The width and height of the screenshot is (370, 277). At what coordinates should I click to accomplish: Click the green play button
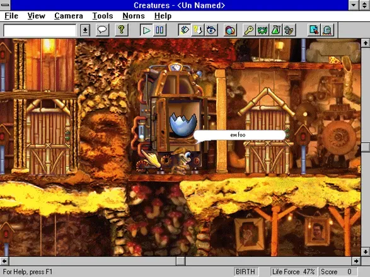146,30
